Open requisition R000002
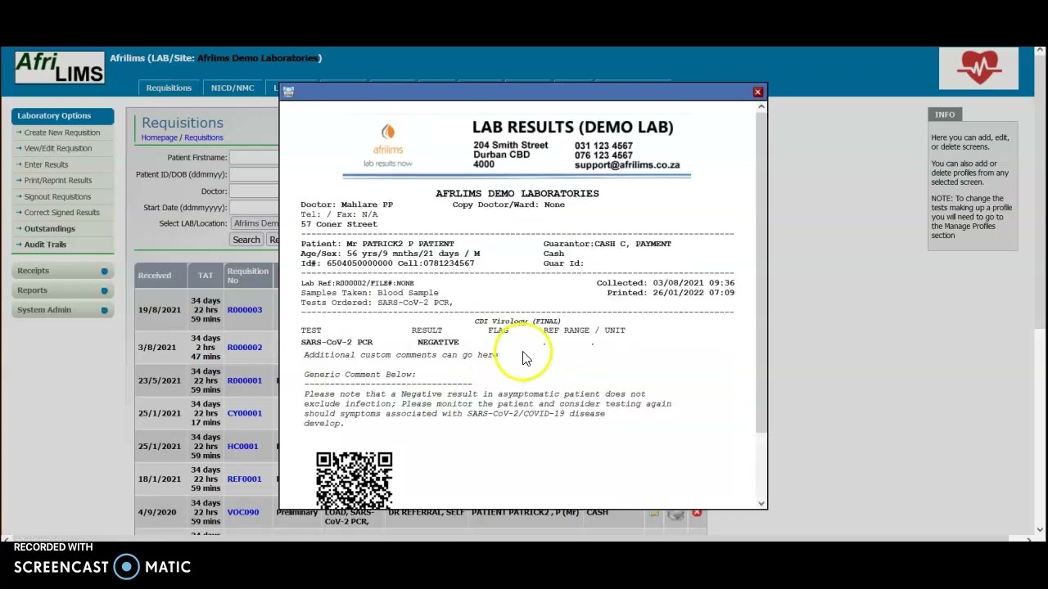This screenshot has width=1048, height=589. click(x=244, y=348)
